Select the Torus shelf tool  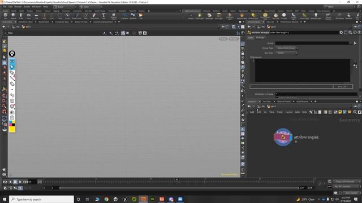point(29,16)
